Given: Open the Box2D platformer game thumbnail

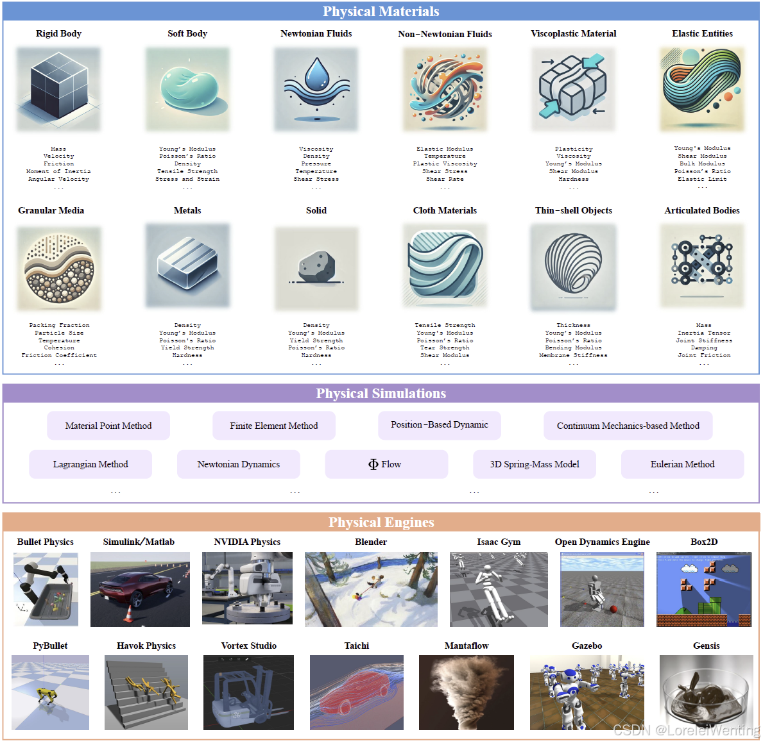Looking at the screenshot, I should pos(703,589).
